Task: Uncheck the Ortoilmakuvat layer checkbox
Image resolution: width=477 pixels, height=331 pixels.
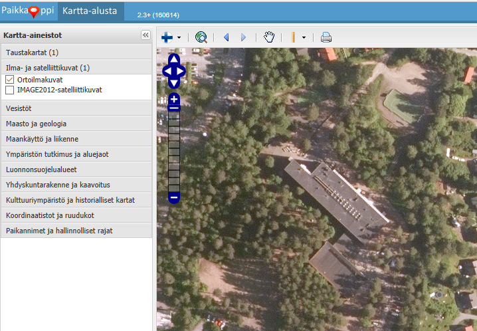Action: coord(10,80)
